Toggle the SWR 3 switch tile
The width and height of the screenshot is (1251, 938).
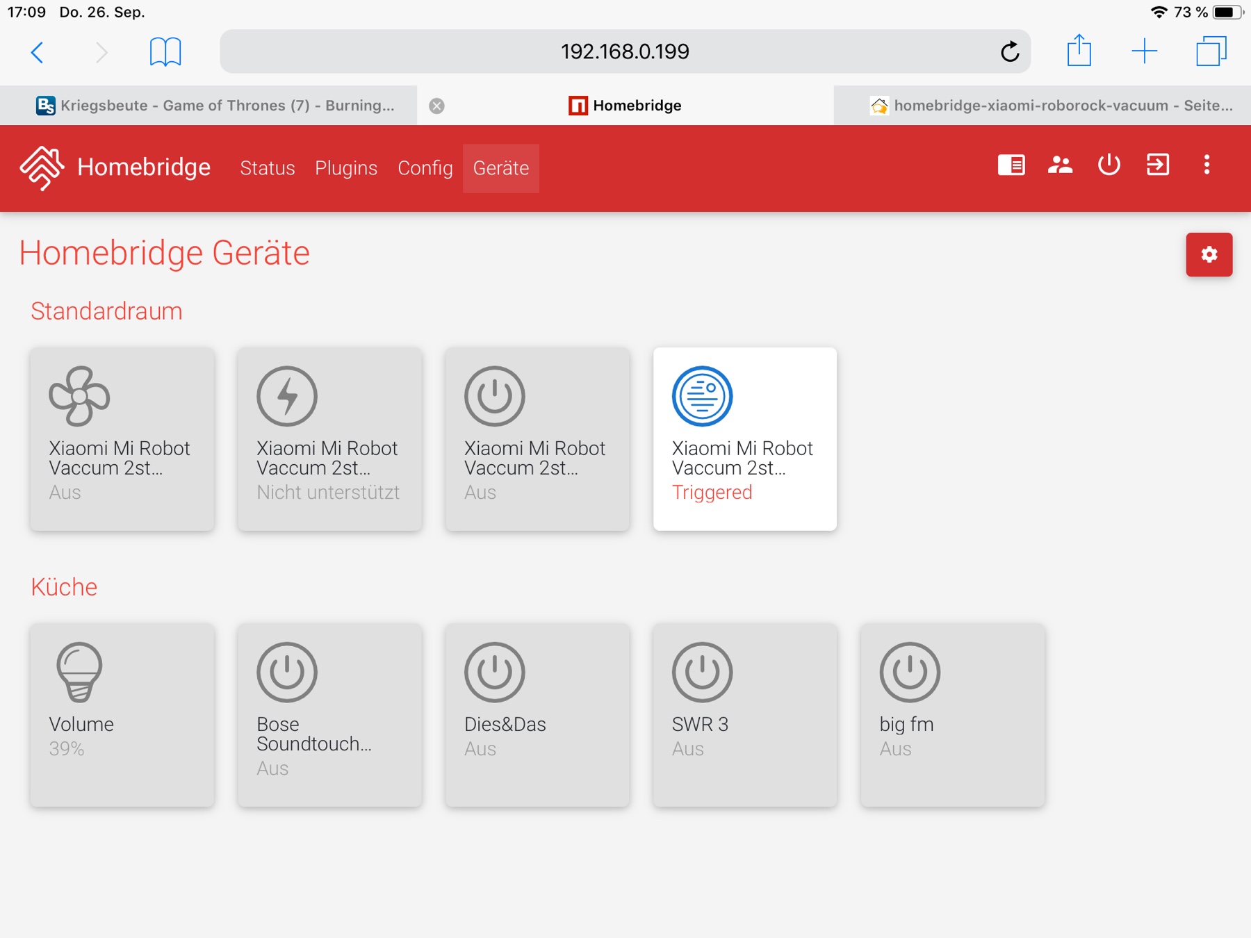coord(744,715)
